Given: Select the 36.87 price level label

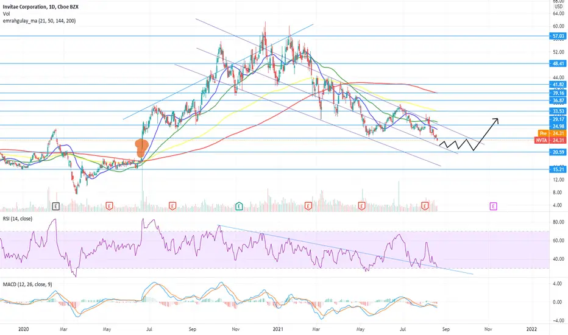Looking at the screenshot, I should click(x=558, y=100).
